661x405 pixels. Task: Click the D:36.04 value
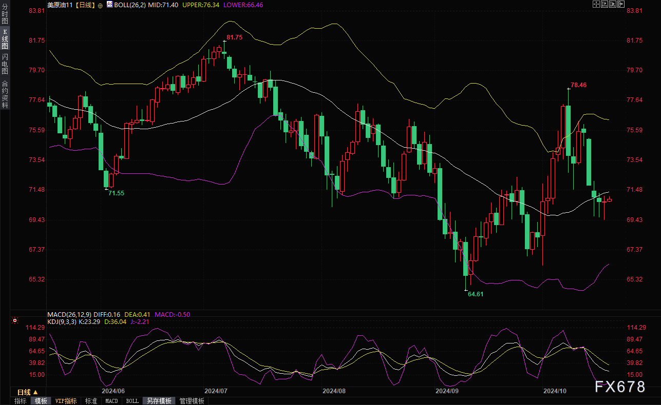(x=116, y=321)
